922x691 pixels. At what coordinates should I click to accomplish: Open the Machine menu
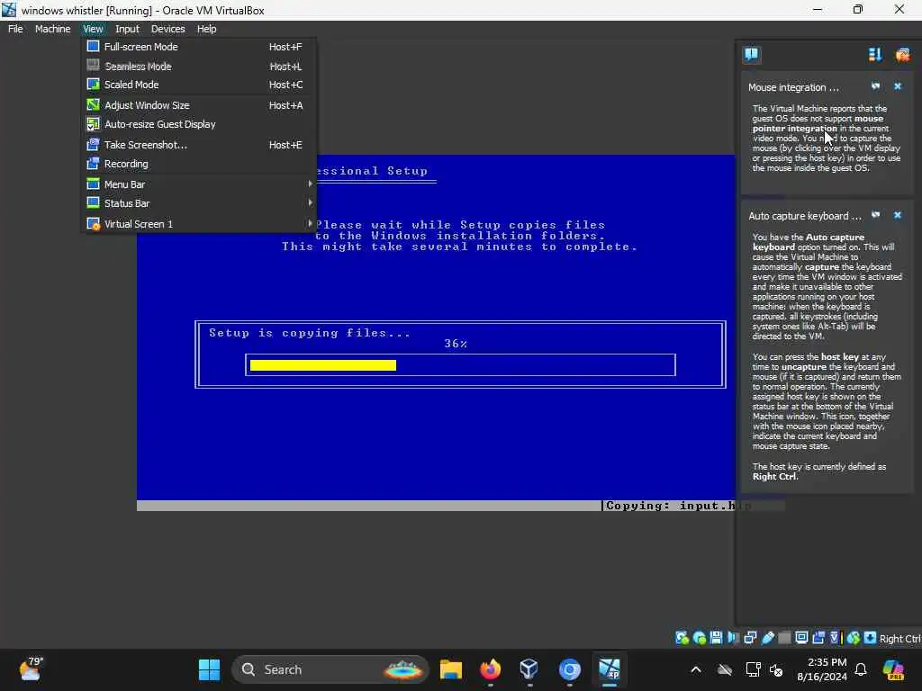click(52, 29)
